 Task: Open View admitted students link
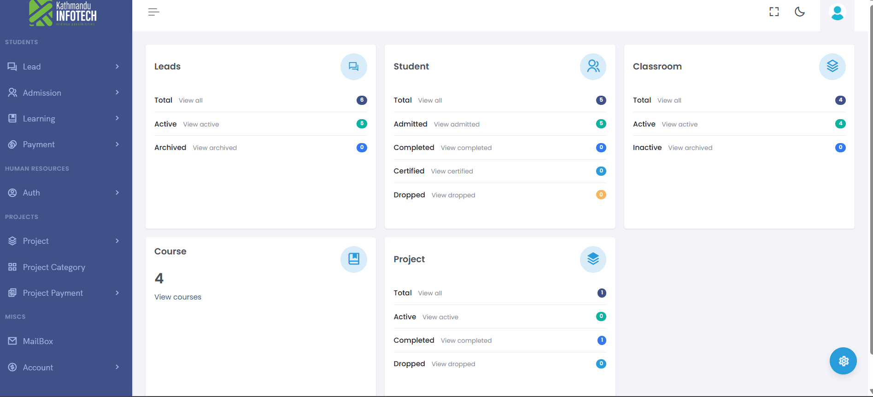click(x=457, y=124)
